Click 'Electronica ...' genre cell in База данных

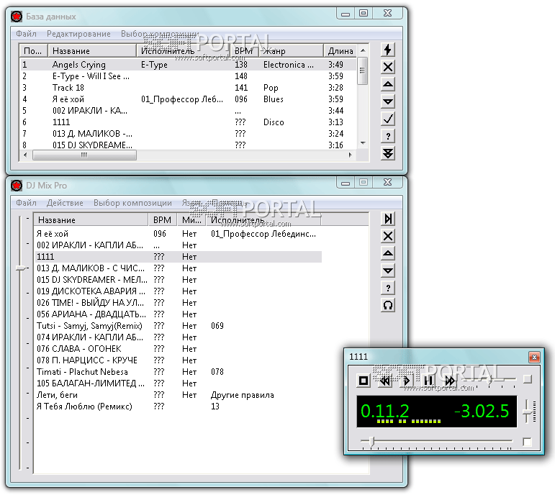point(288,65)
